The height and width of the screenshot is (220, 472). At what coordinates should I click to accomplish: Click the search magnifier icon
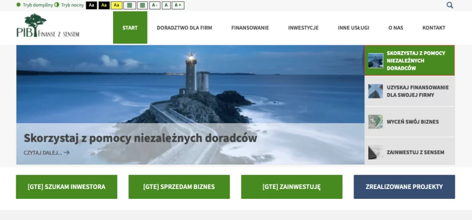[x=449, y=5]
